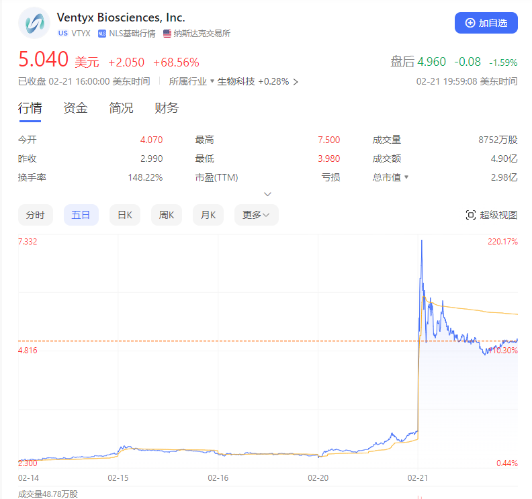Click the 最低 value 3.980
The image size is (532, 499).
tap(328, 158)
